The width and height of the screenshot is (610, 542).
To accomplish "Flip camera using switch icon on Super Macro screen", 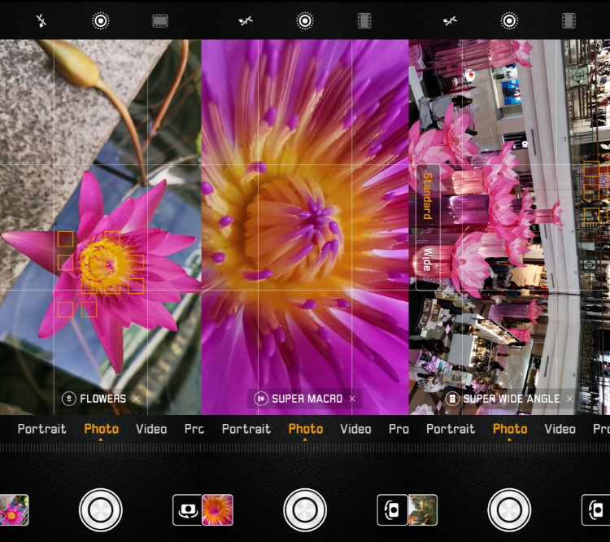I will tap(392, 509).
